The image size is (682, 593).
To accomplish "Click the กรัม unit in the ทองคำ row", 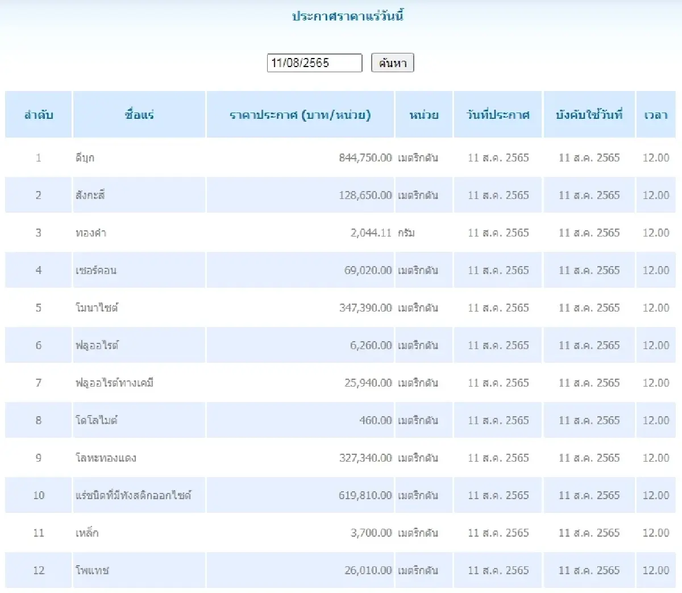I will coord(406,233).
